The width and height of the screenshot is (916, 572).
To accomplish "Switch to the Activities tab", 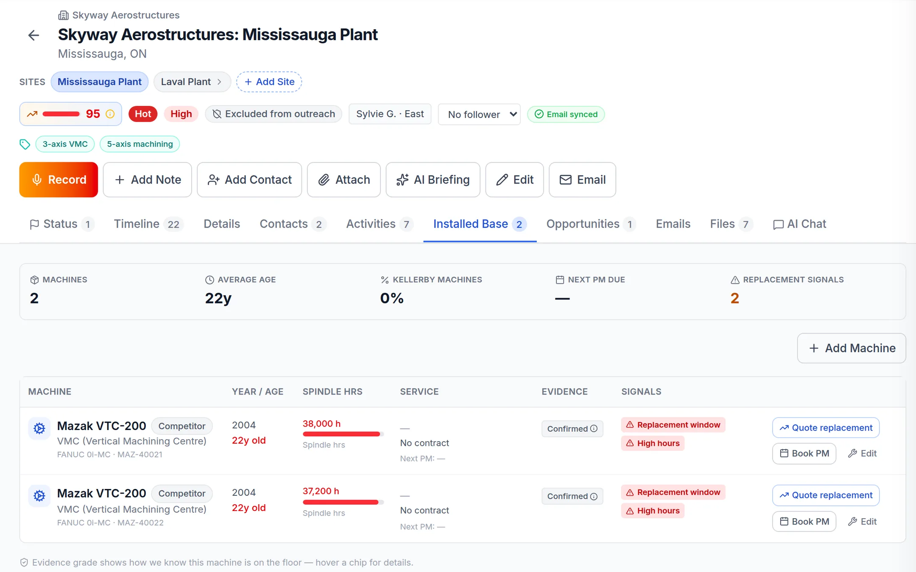I will [x=380, y=224].
